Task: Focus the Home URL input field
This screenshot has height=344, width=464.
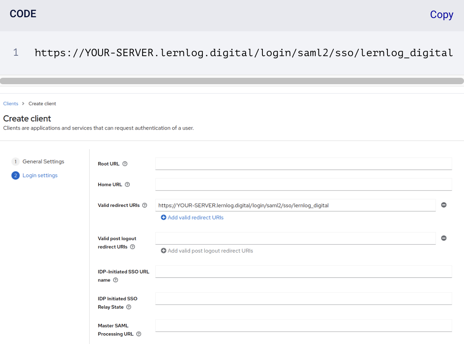Action: coord(303,184)
